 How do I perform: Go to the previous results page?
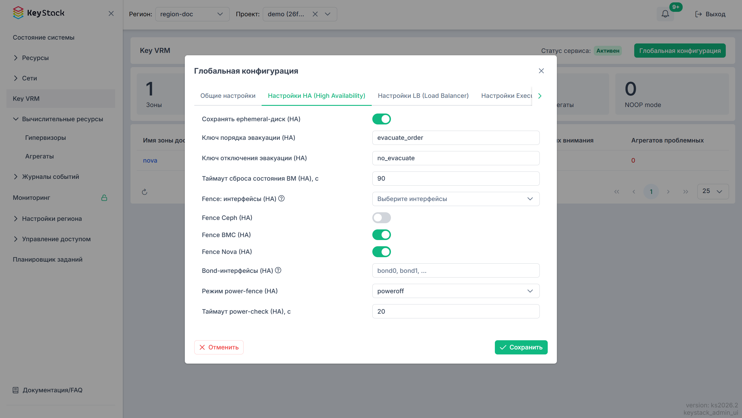(x=634, y=192)
